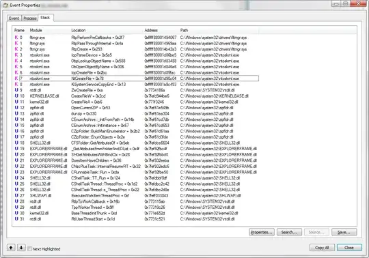Select the user-mode icon of frame 31

[16, 219]
